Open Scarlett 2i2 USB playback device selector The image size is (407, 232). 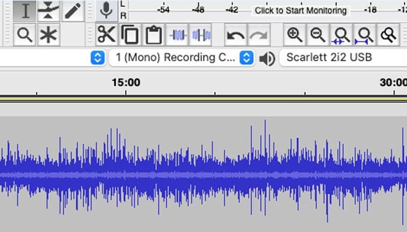point(343,58)
